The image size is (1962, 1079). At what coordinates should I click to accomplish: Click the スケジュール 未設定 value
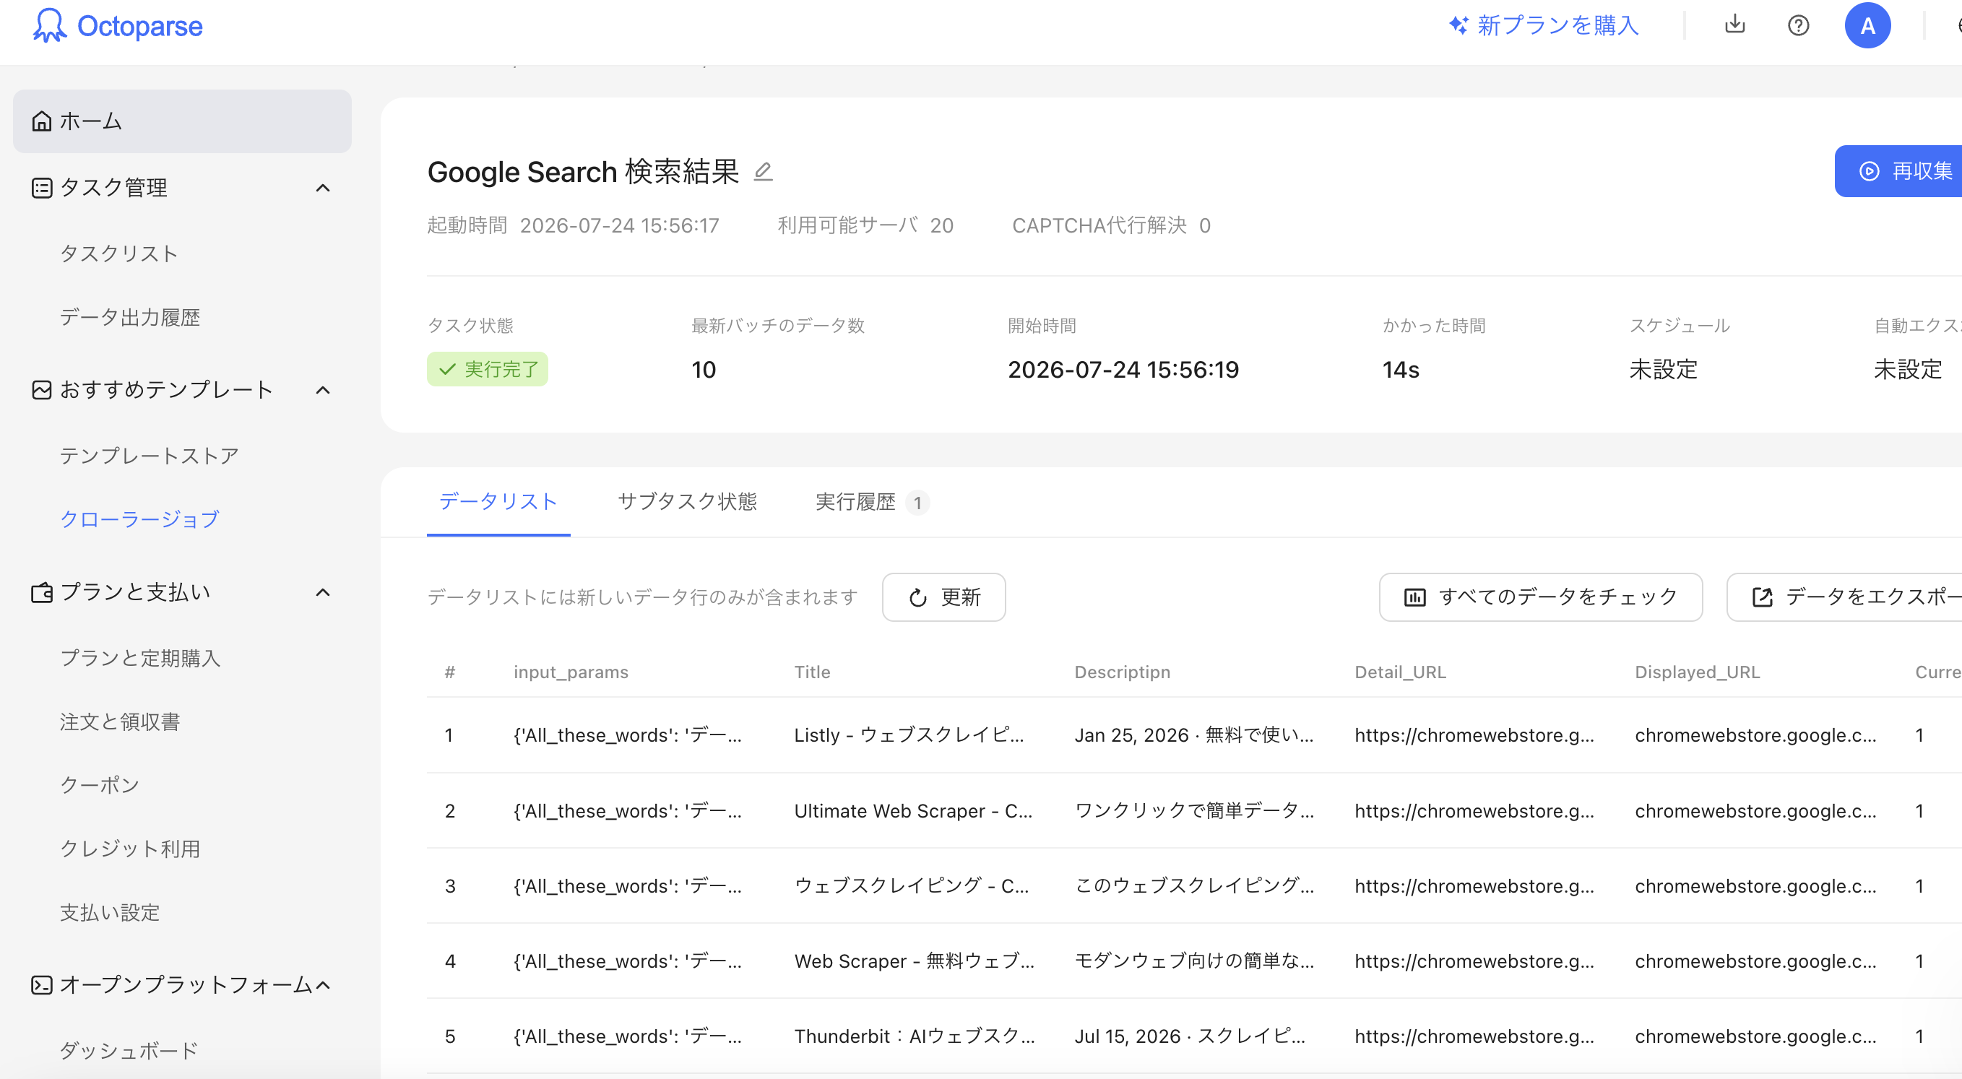point(1664,370)
